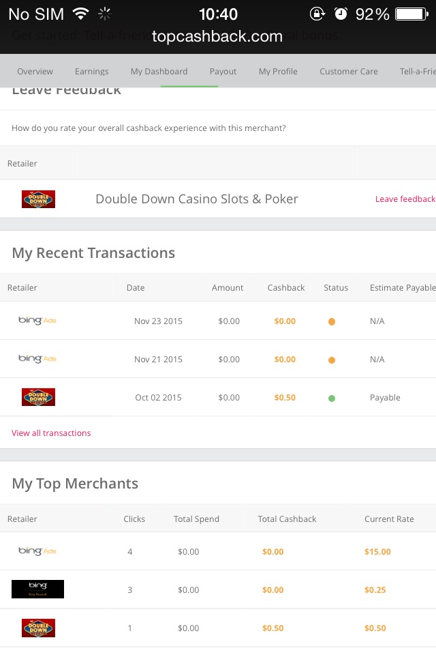436x655 pixels.
Task: Tap the green payable status dot
Action: 332,398
